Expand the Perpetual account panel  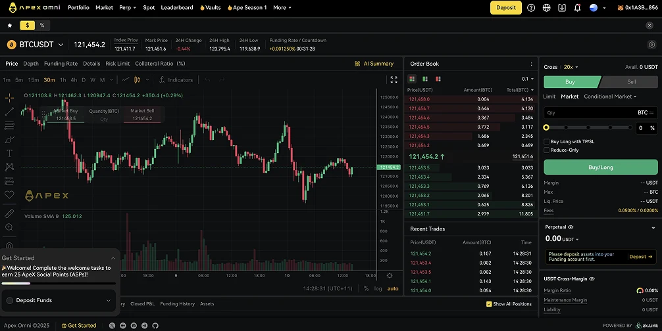[x=653, y=228]
